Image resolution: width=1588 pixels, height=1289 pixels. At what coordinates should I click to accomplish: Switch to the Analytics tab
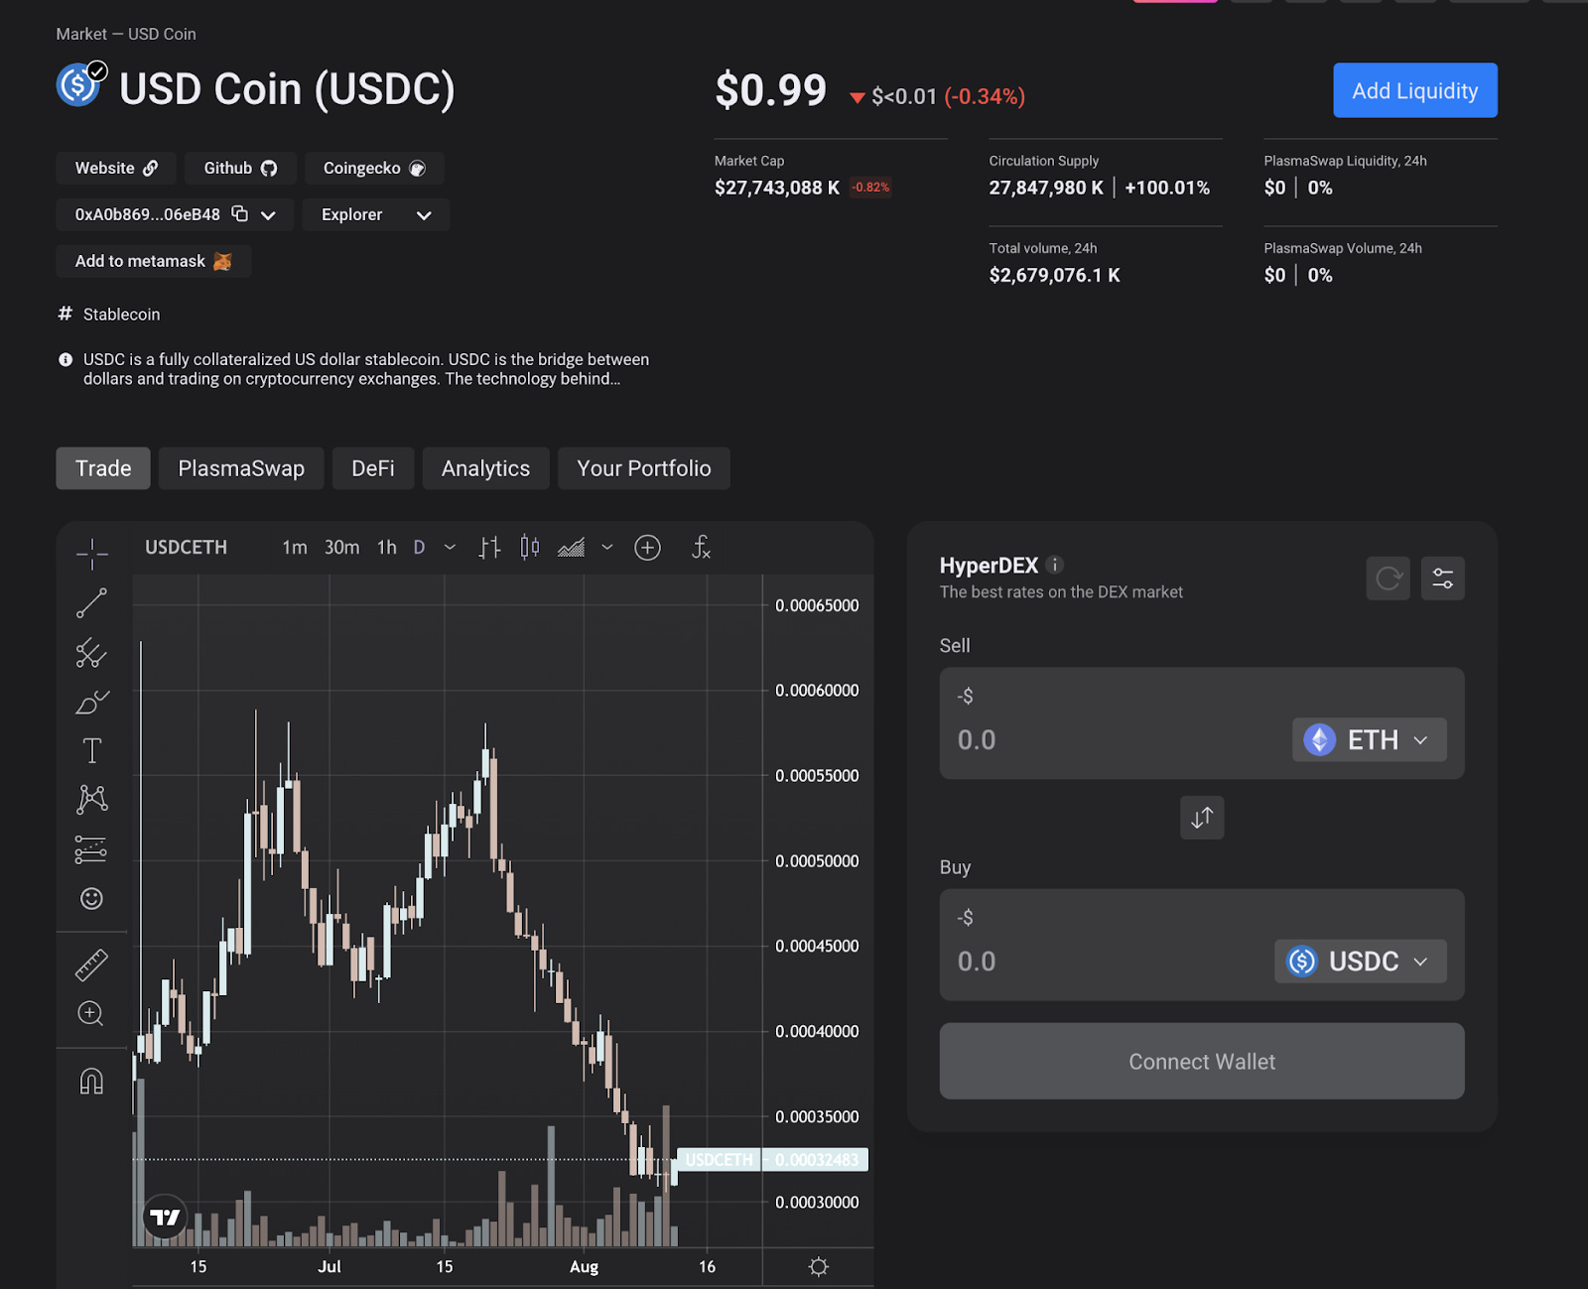point(485,467)
